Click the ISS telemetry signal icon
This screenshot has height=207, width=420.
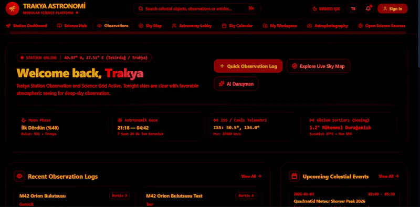pos(216,120)
